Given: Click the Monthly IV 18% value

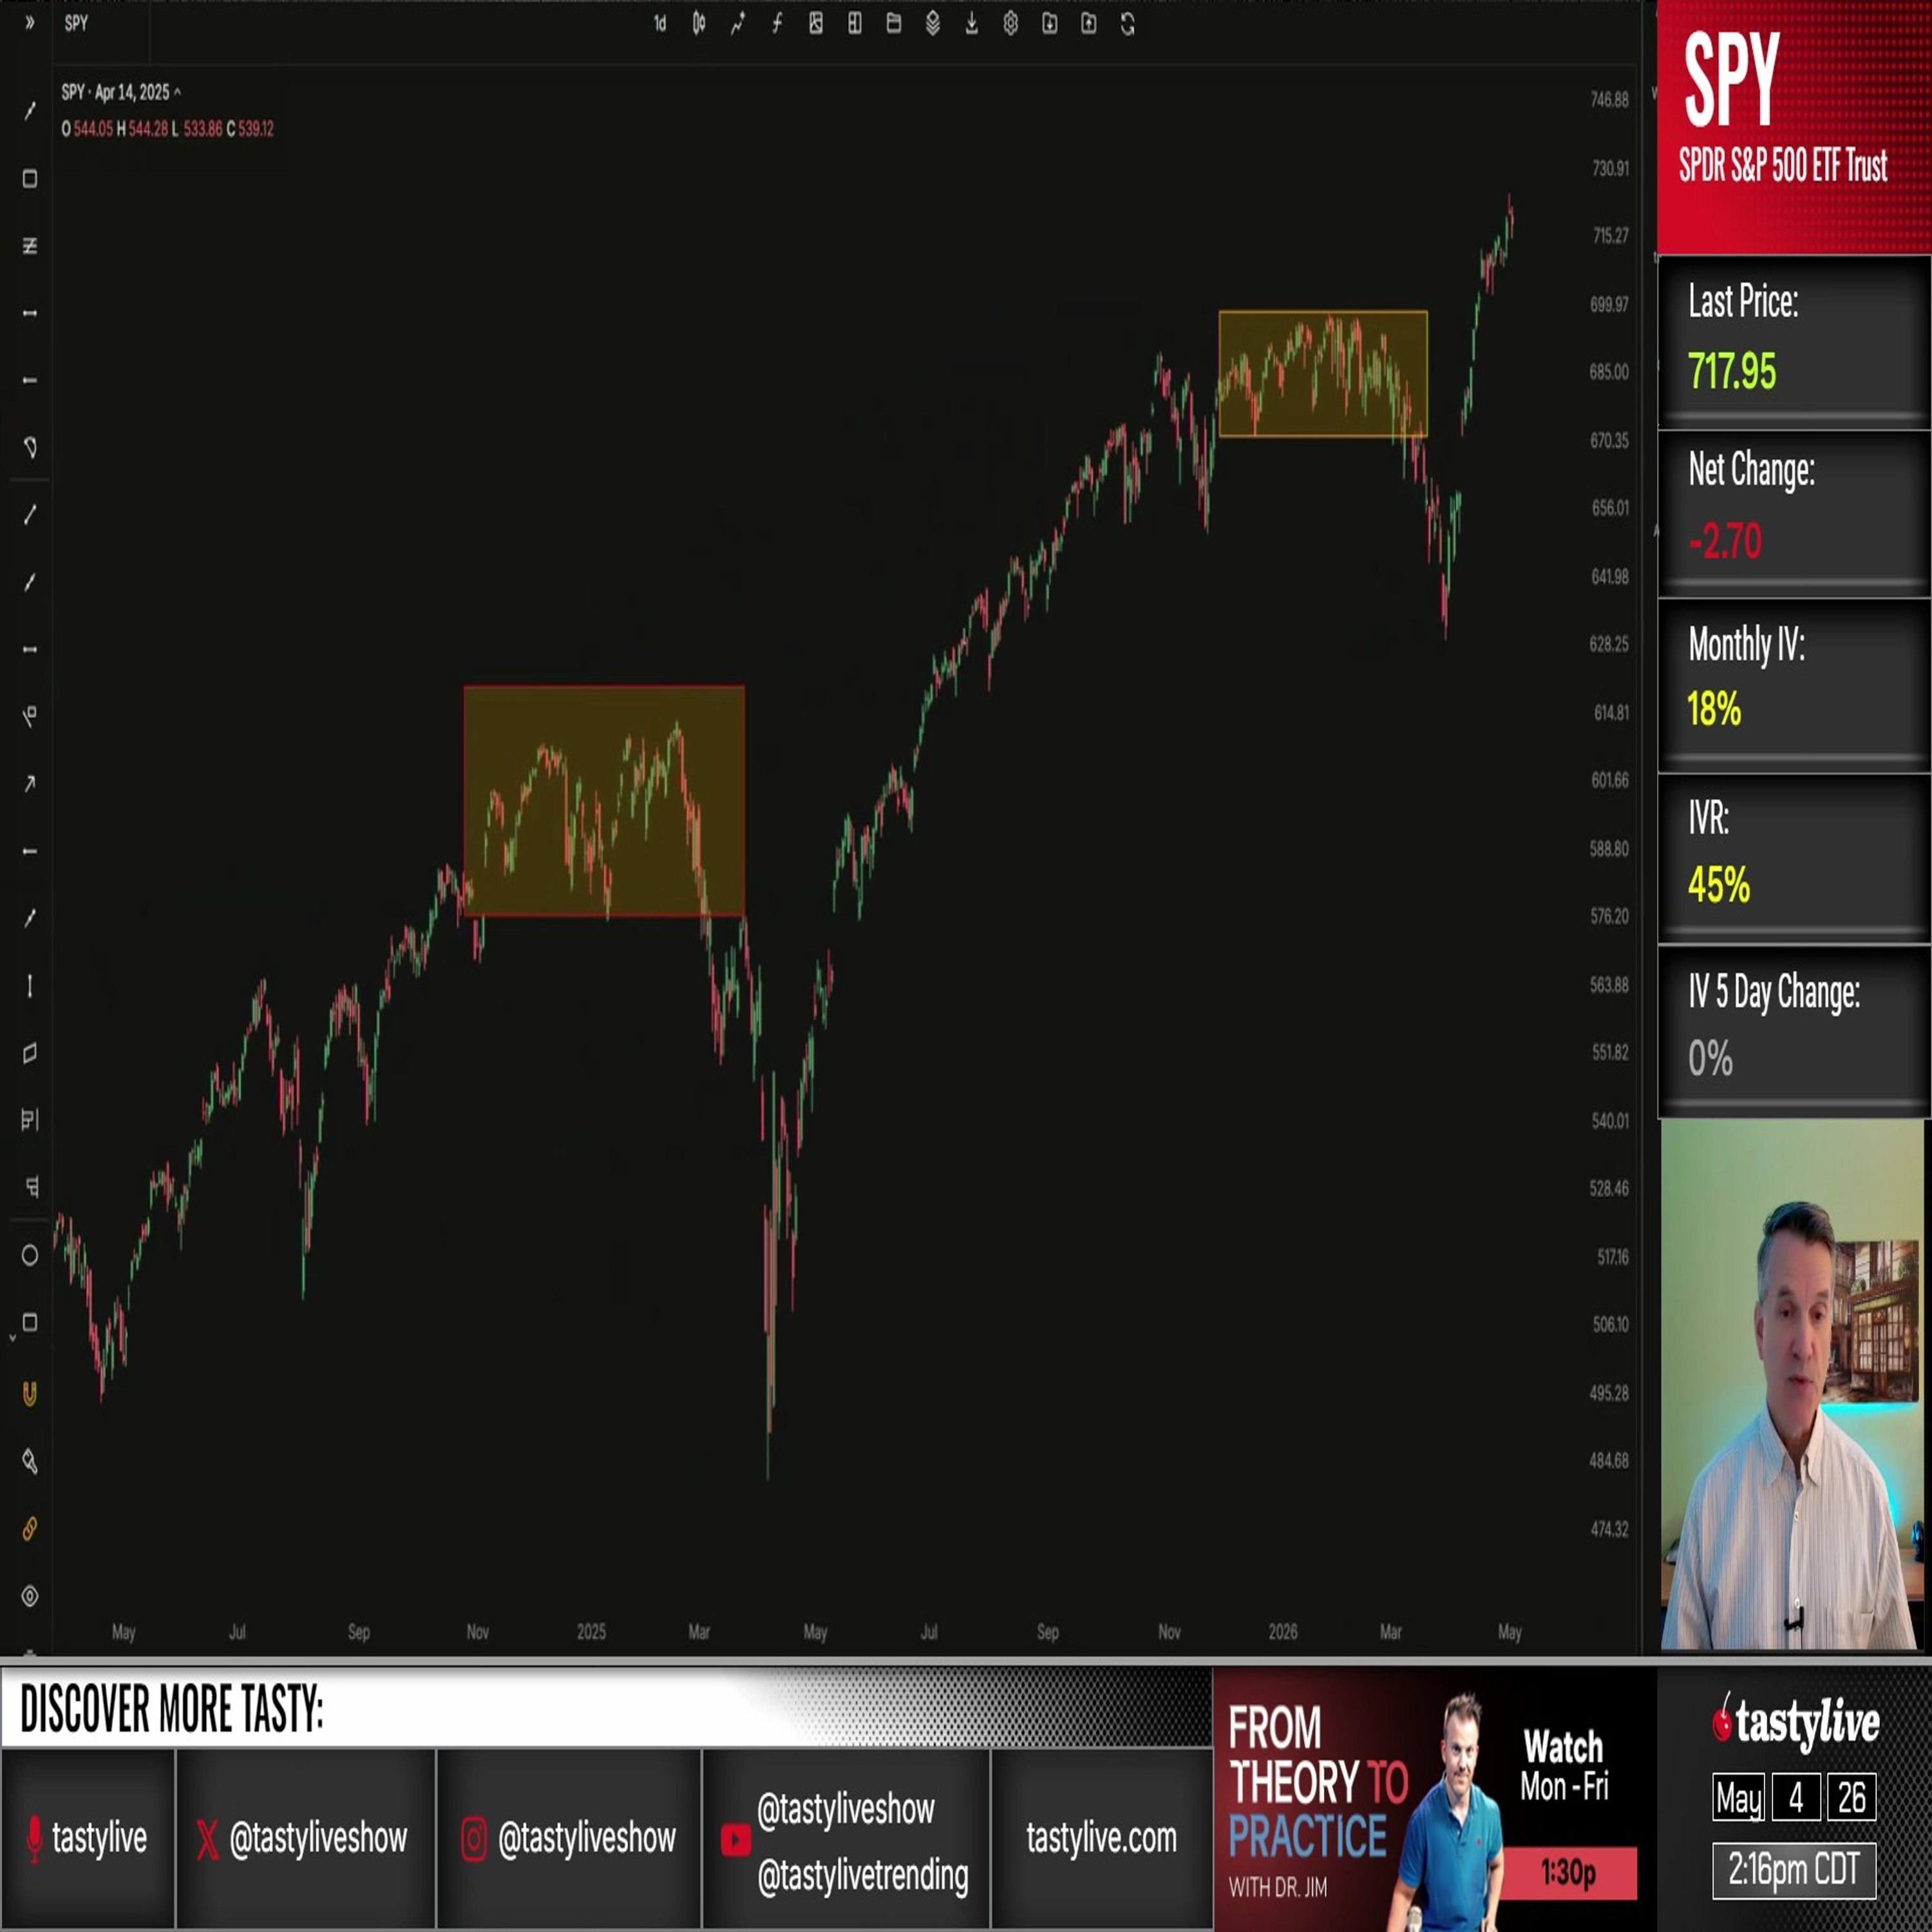Looking at the screenshot, I should (x=1714, y=710).
